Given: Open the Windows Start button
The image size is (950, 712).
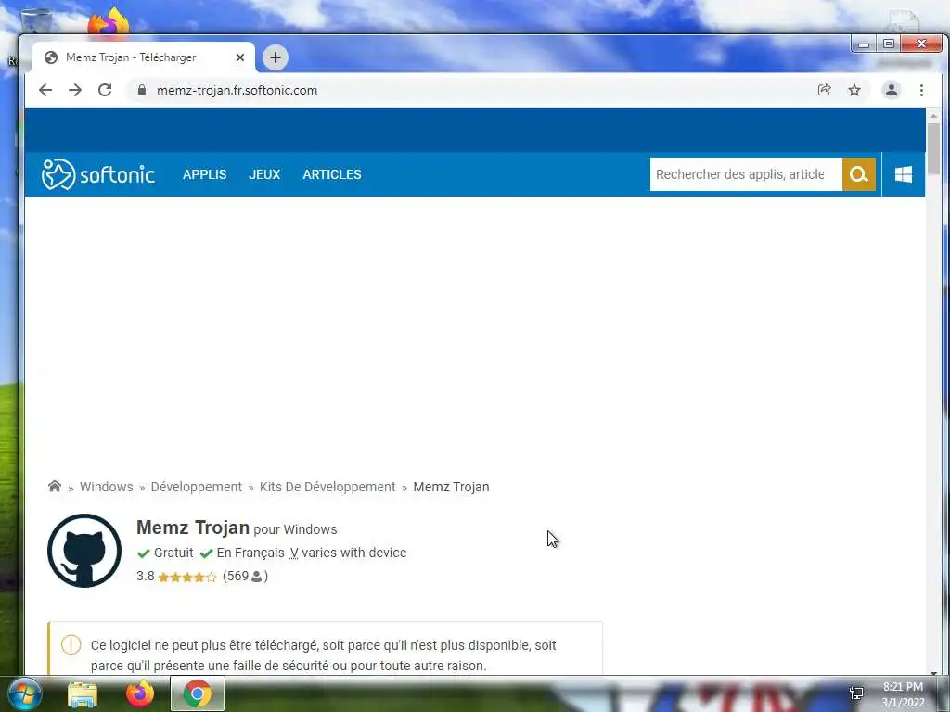Looking at the screenshot, I should pyautogui.click(x=24, y=693).
